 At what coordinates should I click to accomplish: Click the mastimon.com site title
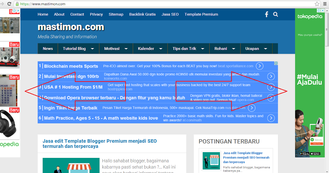pyautogui.click(x=71, y=27)
